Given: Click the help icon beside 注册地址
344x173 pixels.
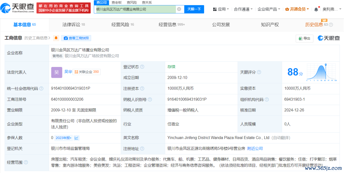Looking at the screenshot, I should 142,149.
